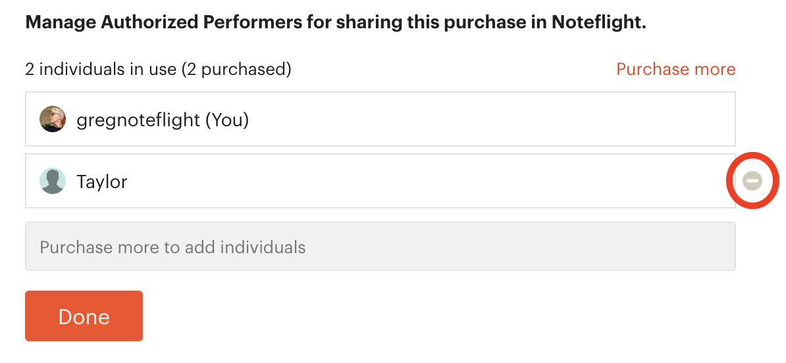Focus the 'Purchase more to add individuals' field

click(x=380, y=247)
